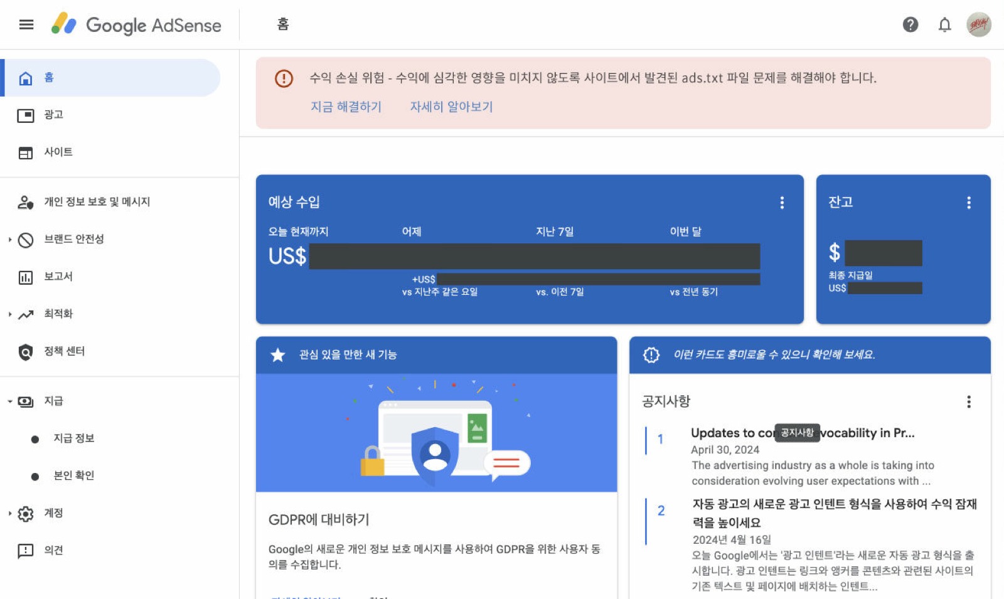Click the 브랜드 안전성 blocked-circle icon
Viewport: 1004px width, 599px height.
[26, 240]
